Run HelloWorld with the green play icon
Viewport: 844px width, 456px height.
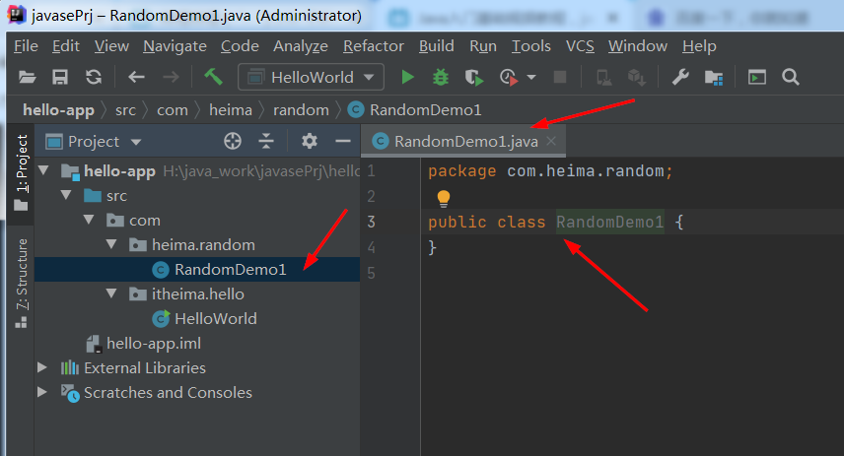click(407, 77)
